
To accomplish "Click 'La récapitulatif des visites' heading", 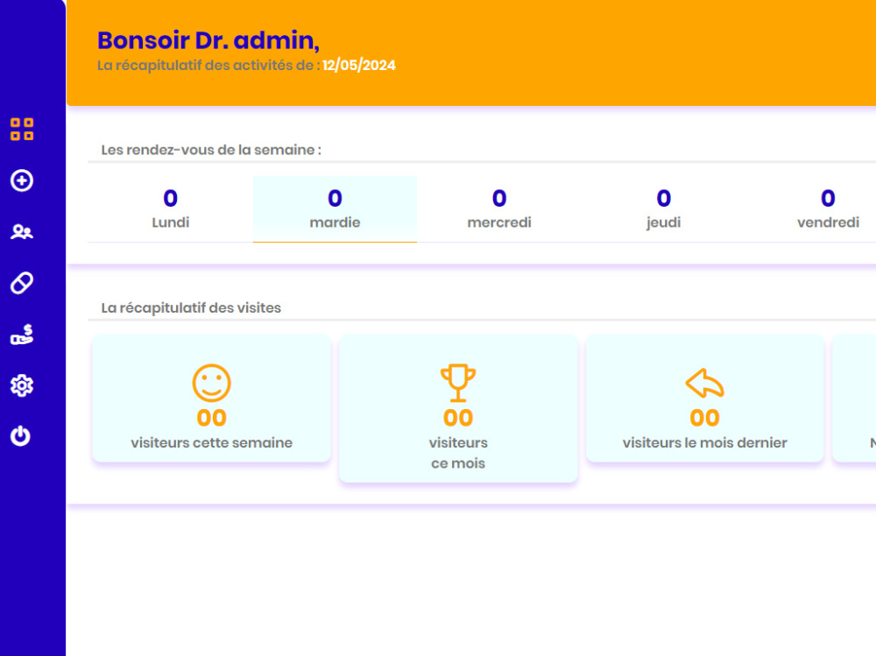I will 191,308.
